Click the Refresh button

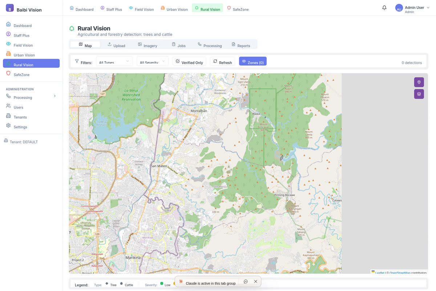pyautogui.click(x=222, y=62)
